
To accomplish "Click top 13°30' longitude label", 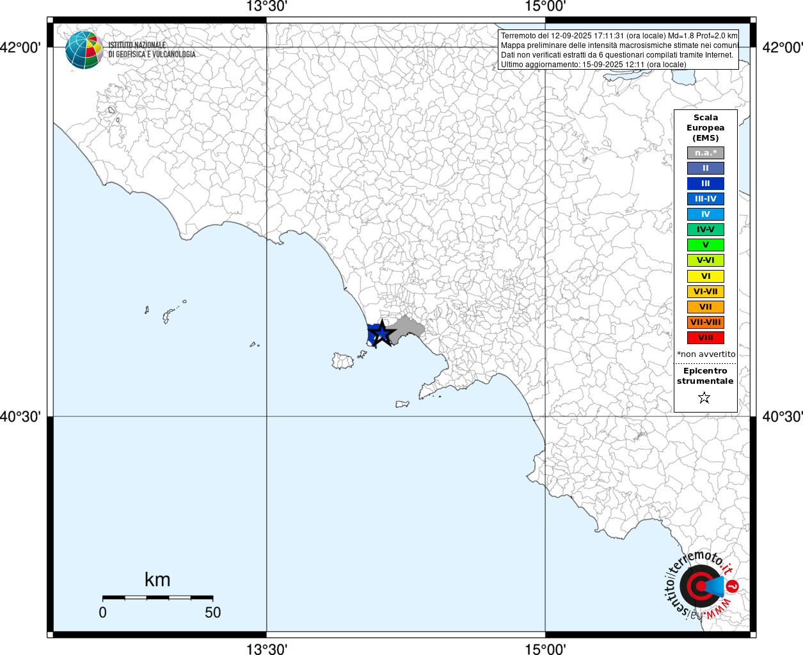I will [x=267, y=7].
